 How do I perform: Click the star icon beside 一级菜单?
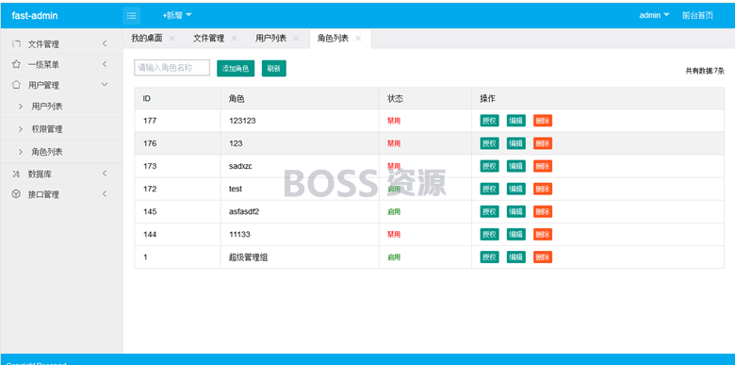point(16,64)
